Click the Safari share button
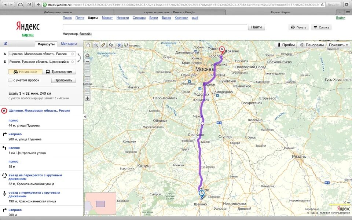 (x=29, y=4)
